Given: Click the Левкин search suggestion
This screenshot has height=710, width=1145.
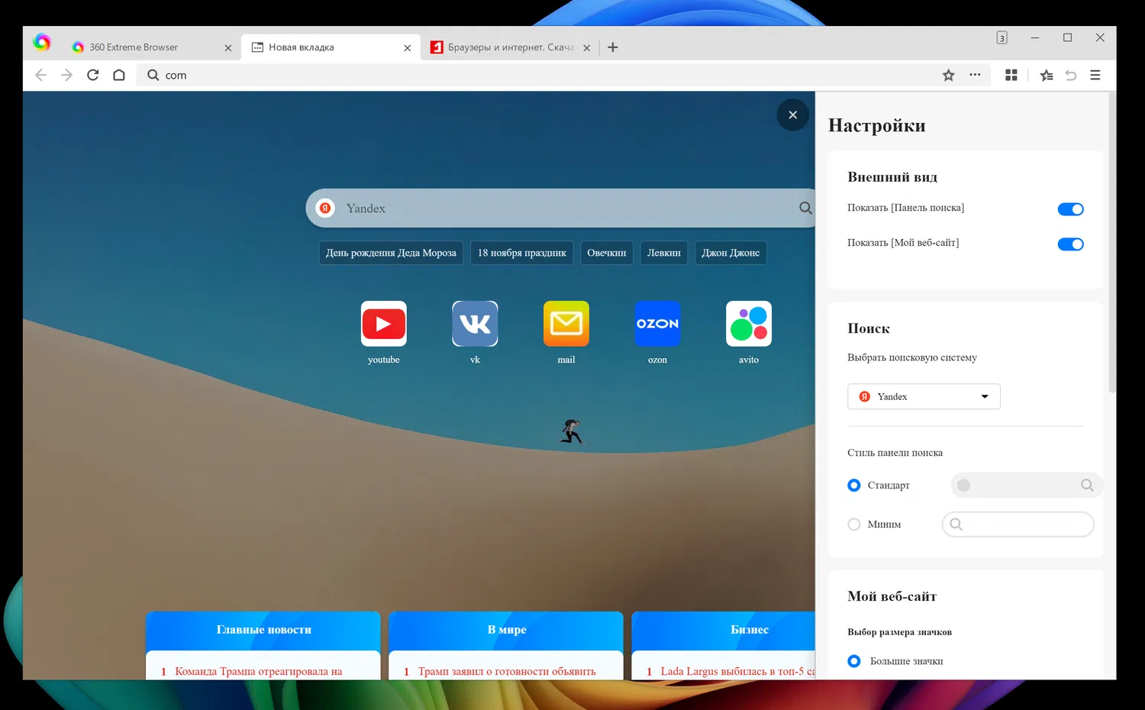Looking at the screenshot, I should 664,253.
